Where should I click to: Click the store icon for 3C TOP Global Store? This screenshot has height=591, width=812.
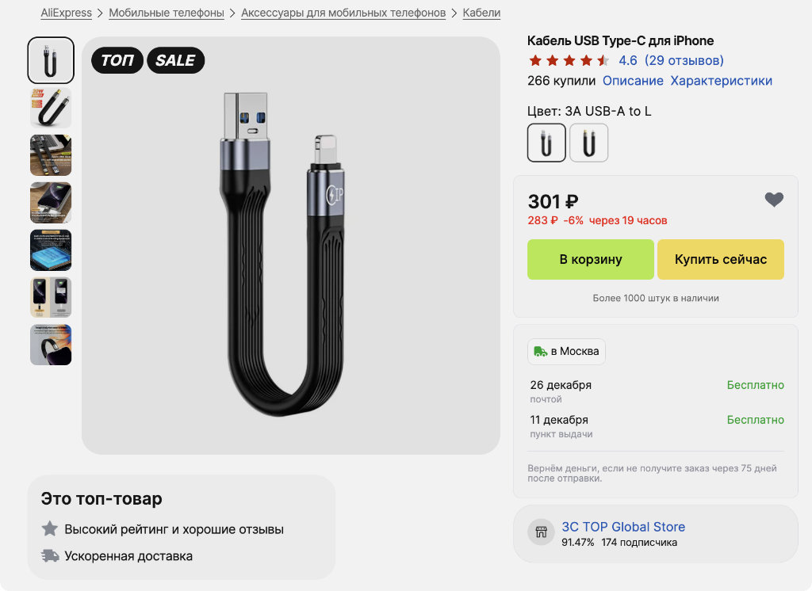[542, 532]
